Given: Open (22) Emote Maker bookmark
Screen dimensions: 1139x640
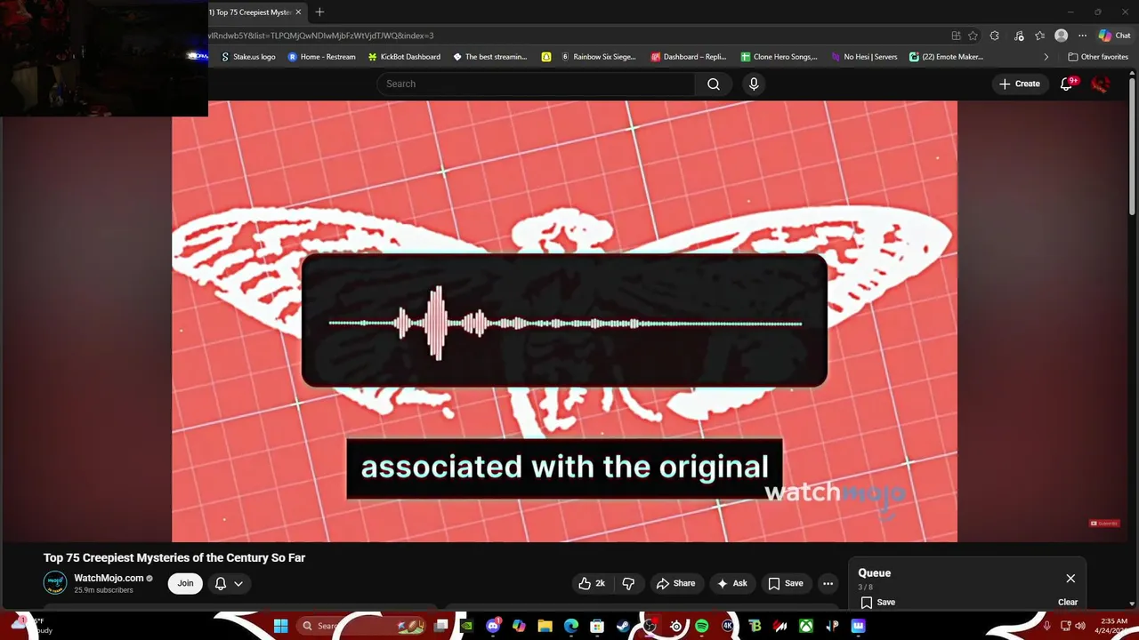Looking at the screenshot, I should (946, 57).
